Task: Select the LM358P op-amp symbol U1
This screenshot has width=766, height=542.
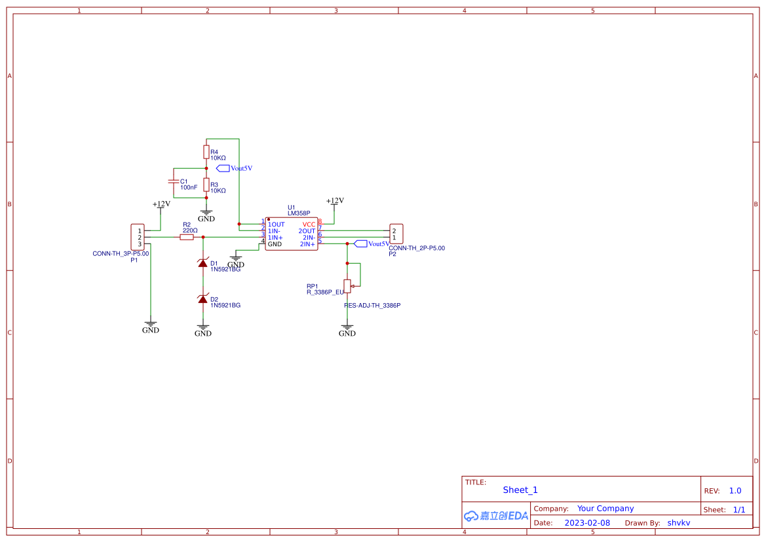Action: 291,234
